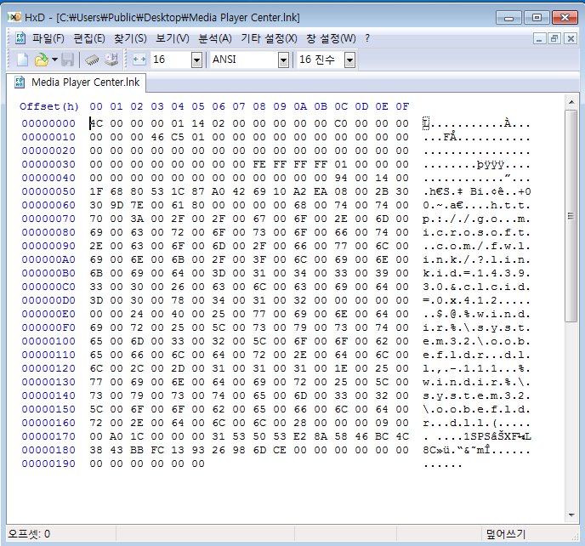Click offset label 00000170
Viewport: 585px width, 546px height.
pos(48,436)
